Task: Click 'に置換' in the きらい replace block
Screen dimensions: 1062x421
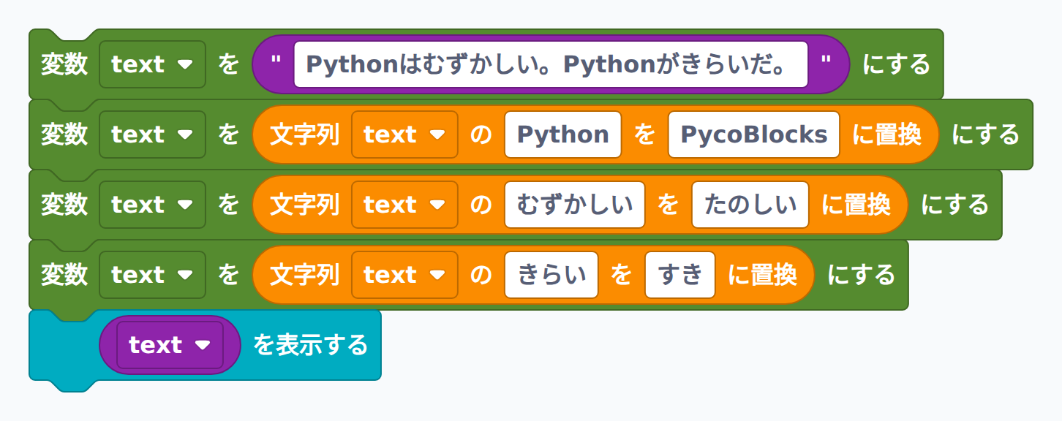Action: pyautogui.click(x=762, y=275)
